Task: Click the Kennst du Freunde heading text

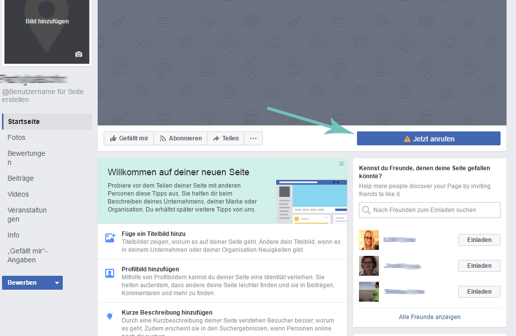Action: click(424, 172)
